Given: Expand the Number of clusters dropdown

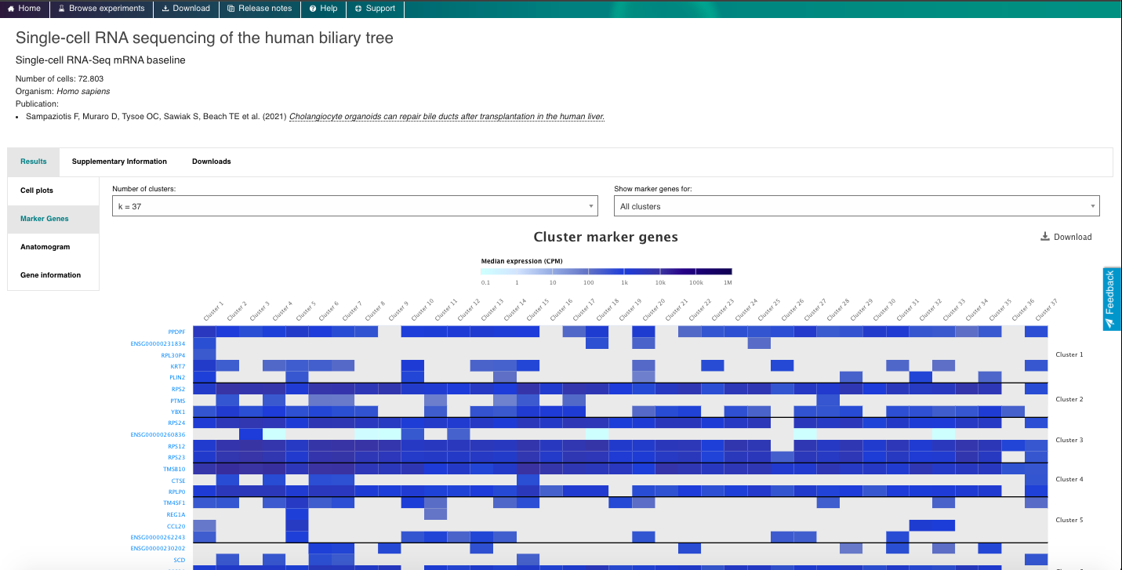Looking at the screenshot, I should pyautogui.click(x=355, y=206).
